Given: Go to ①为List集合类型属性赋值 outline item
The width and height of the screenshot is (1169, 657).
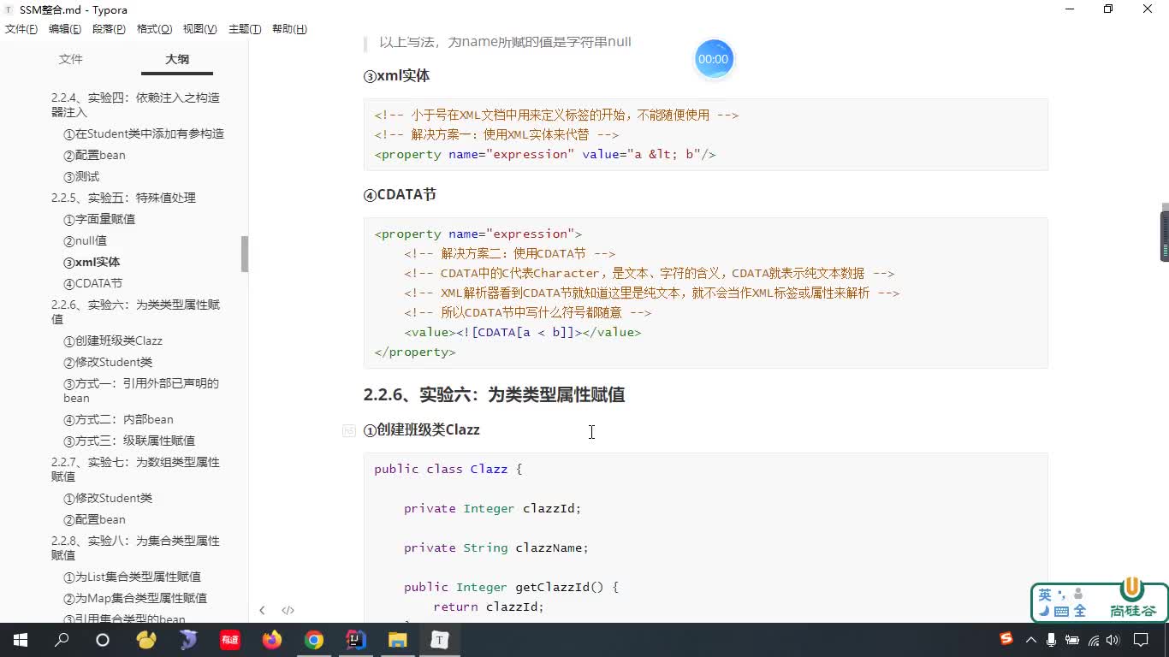Looking at the screenshot, I should coord(133,577).
